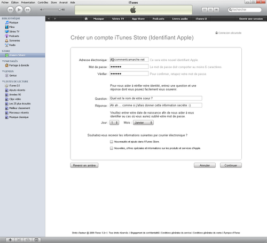Click the low volume speaker icon
The height and width of the screenshot is (243, 267).
(41, 10)
